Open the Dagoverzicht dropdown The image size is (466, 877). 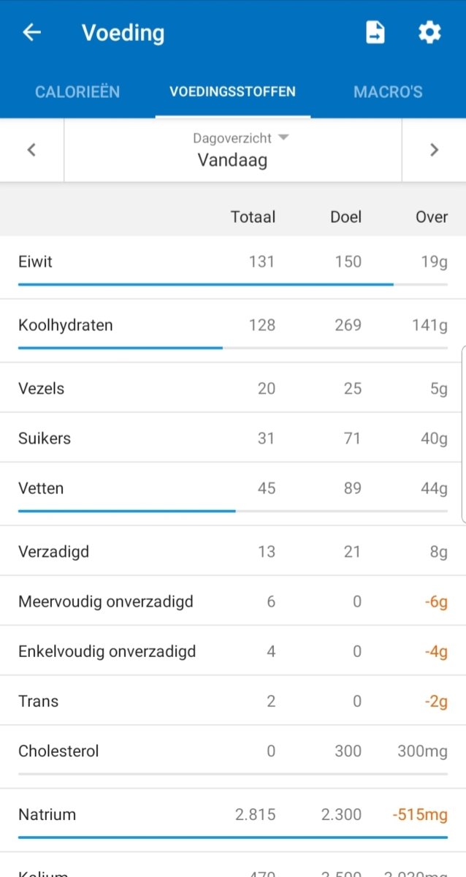[x=232, y=137]
